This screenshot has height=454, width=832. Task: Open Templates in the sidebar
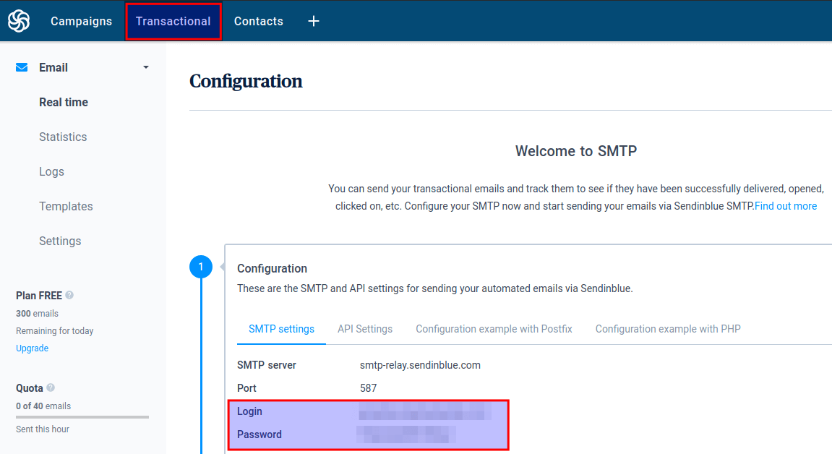66,206
